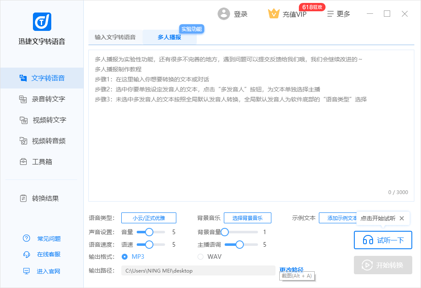Click the 试听一下 preview button

coord(383,240)
